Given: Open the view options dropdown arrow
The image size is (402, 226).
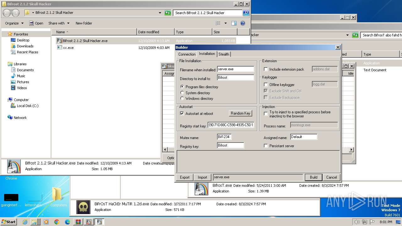Looking at the screenshot, I should tap(225, 23).
